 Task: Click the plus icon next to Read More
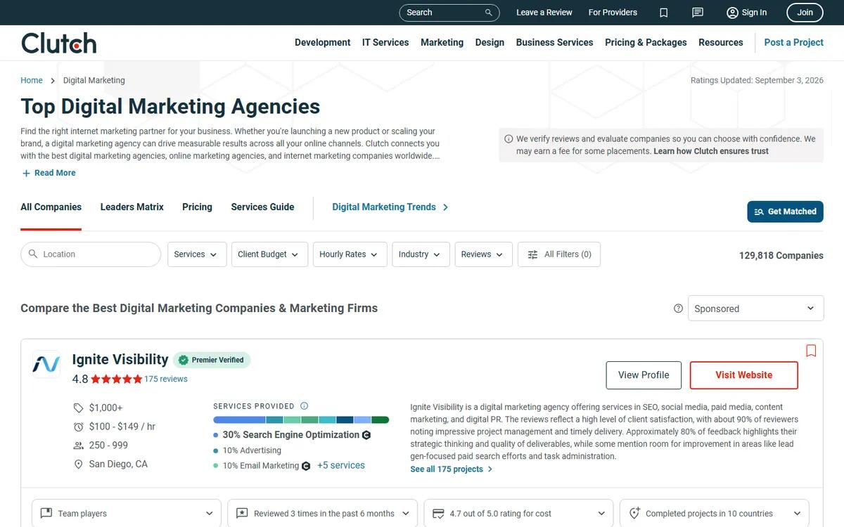pyautogui.click(x=26, y=173)
